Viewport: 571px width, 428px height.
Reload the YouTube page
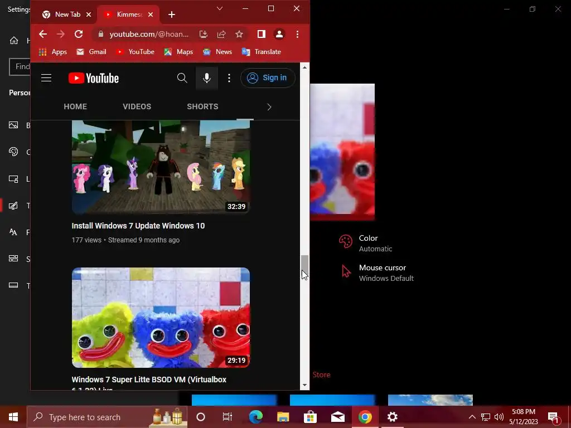(x=79, y=34)
